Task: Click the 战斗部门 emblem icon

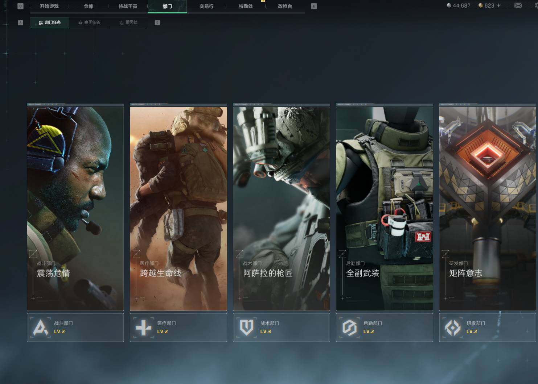Action: click(40, 328)
